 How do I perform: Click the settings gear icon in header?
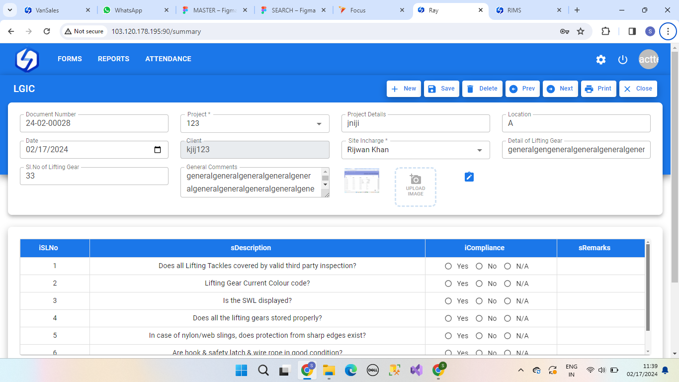[x=601, y=60]
